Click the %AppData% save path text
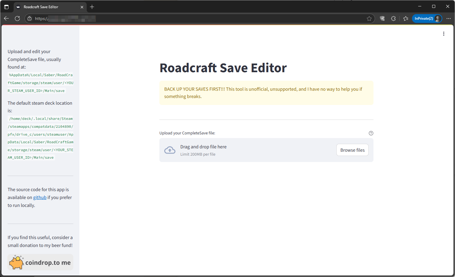This screenshot has width=455, height=277. pos(40,83)
